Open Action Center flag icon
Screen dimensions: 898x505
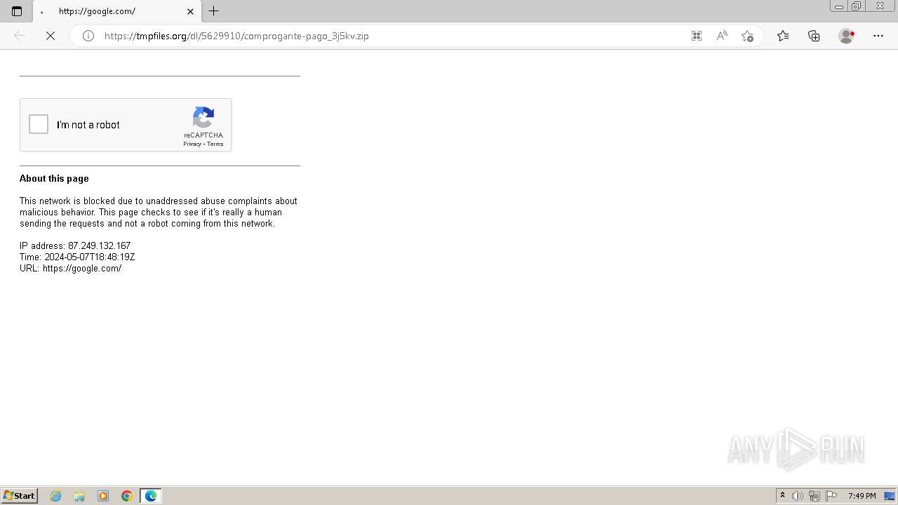coord(831,496)
